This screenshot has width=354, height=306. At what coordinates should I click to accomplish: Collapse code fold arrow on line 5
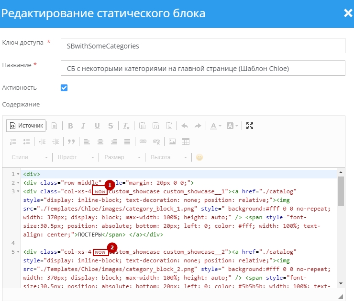click(x=18, y=252)
